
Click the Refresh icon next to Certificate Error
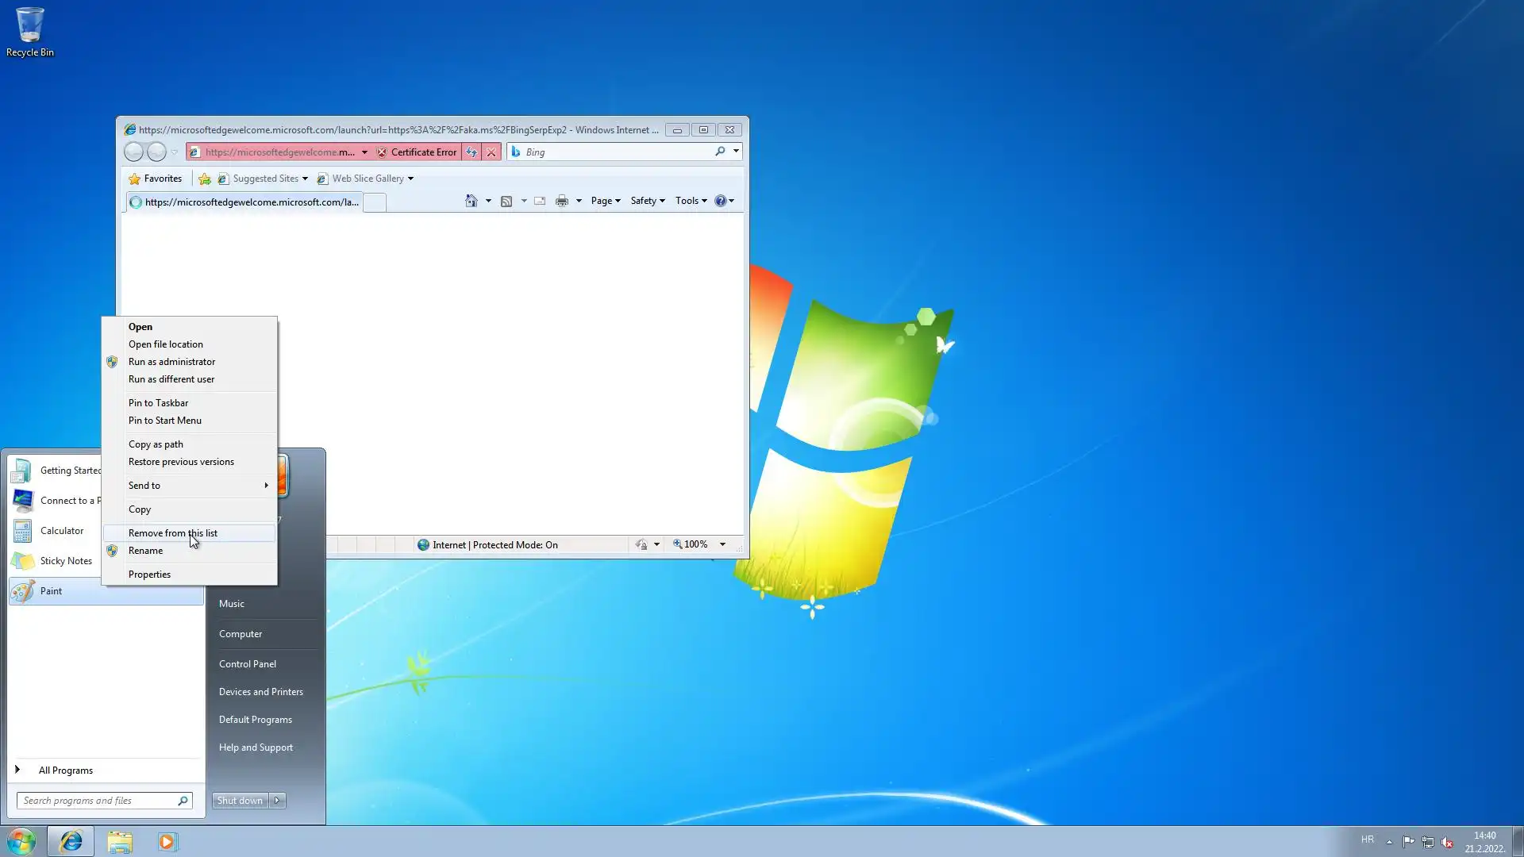[471, 152]
